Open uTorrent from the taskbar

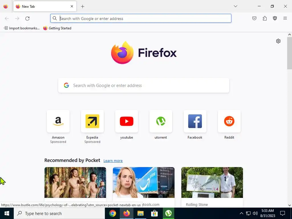click(x=168, y=213)
